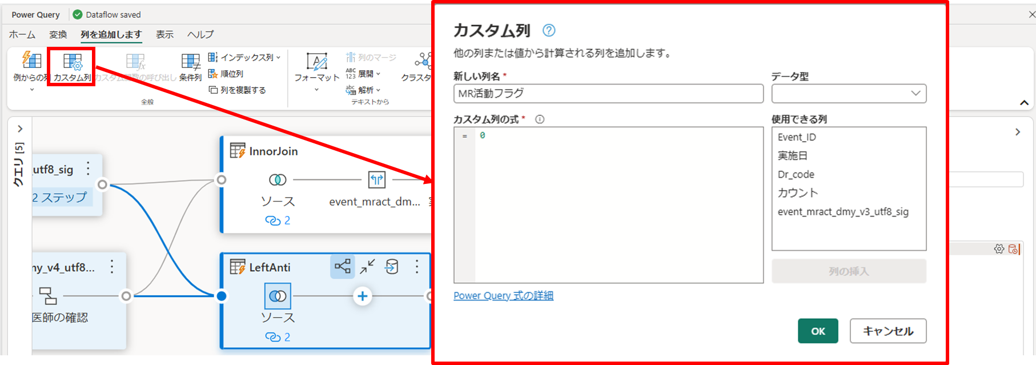1036x365 pixels.
Task: Open the フォーマット (Format) tool
Action: click(x=316, y=62)
